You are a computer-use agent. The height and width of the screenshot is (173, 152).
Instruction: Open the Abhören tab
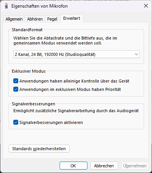[35, 19]
